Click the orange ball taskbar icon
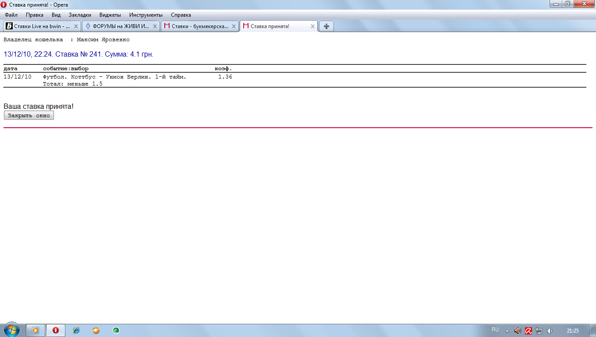Screen dimensions: 596x337 (x=96, y=330)
